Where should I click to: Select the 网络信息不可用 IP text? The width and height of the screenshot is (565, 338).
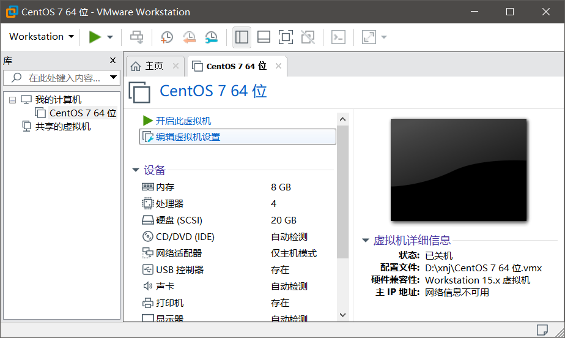457,292
